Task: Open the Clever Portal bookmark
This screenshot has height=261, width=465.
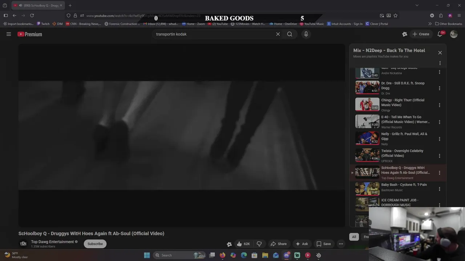Action: [377, 24]
